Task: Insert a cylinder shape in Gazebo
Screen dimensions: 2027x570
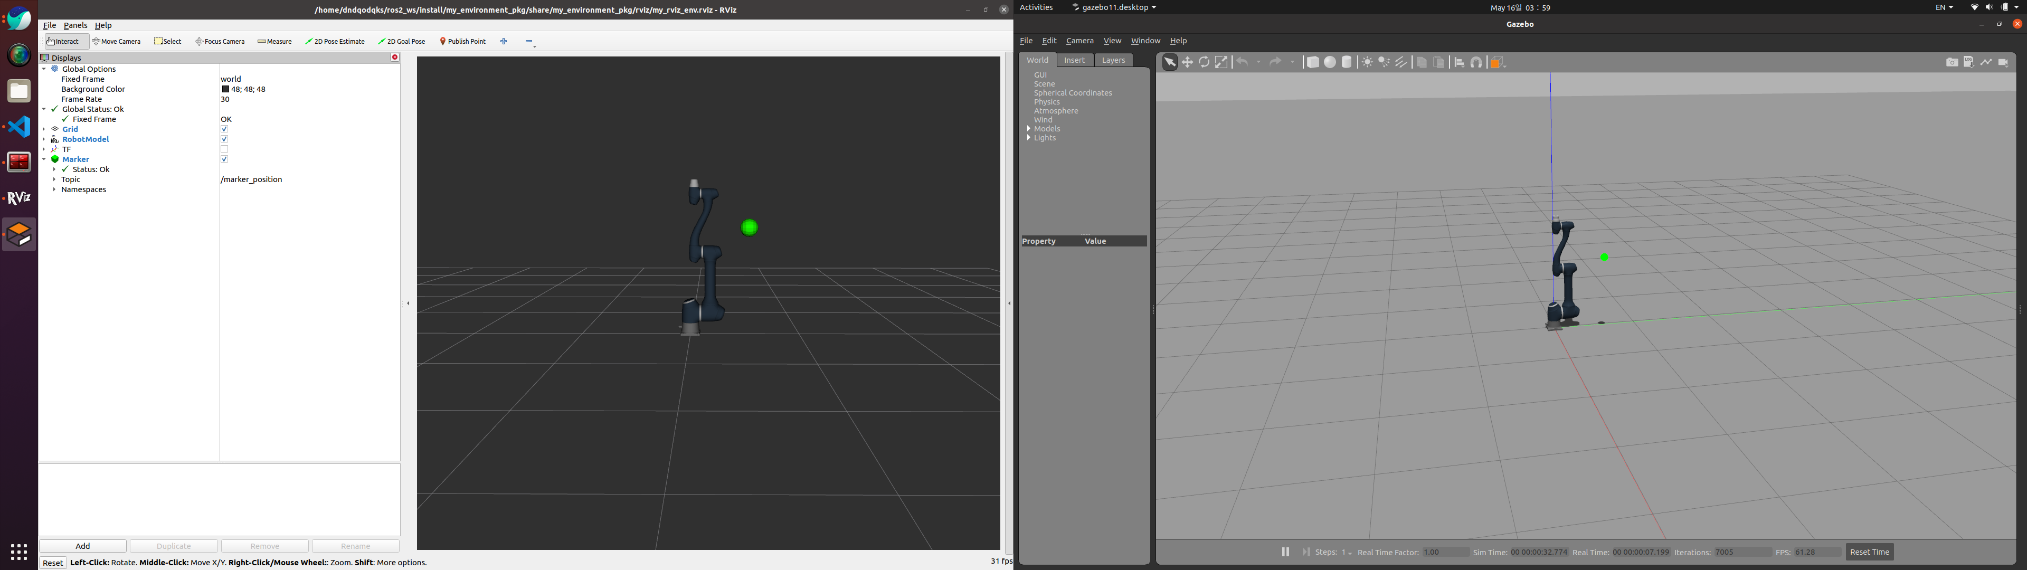Action: (x=1347, y=62)
